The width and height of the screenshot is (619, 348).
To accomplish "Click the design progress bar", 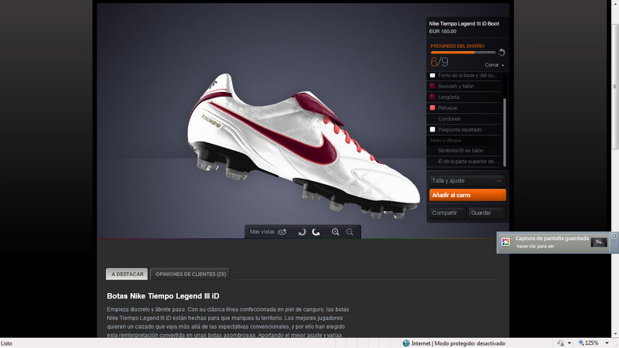I will 463,53.
